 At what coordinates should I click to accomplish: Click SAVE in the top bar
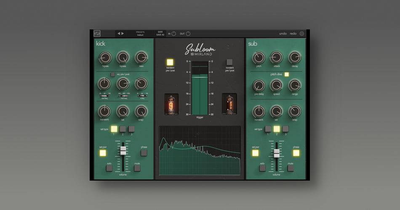pyautogui.click(x=160, y=32)
